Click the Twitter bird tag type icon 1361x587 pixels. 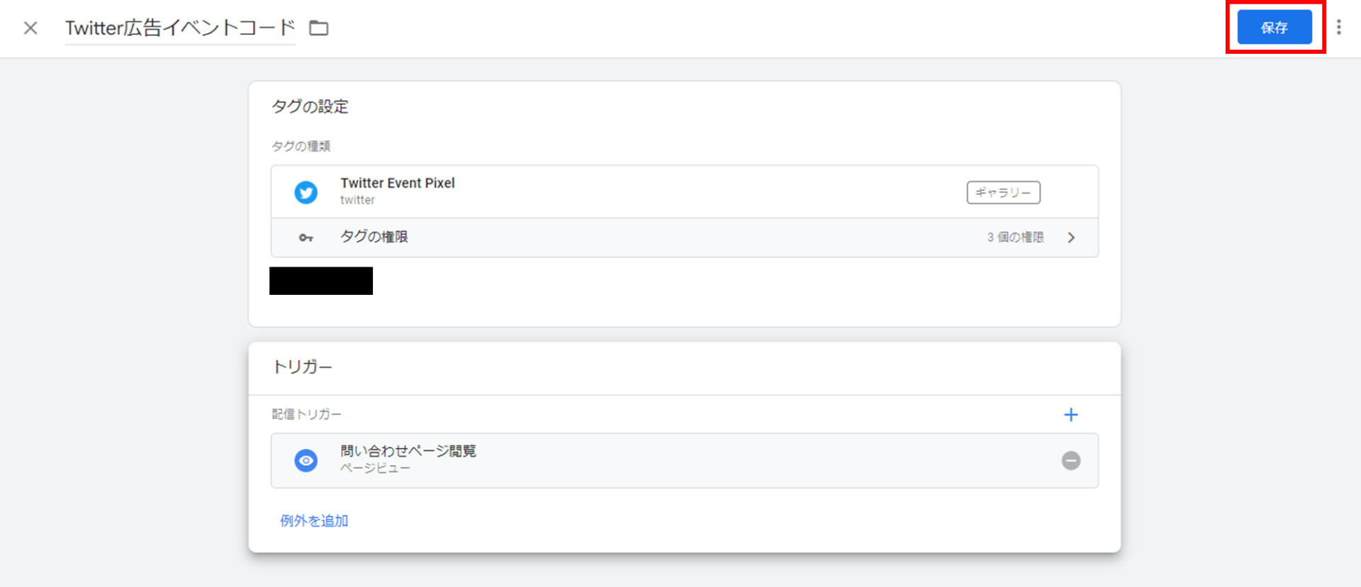[306, 192]
